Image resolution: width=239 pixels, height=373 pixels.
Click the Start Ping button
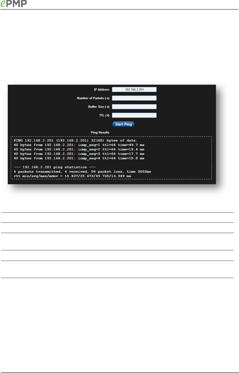point(123,124)
